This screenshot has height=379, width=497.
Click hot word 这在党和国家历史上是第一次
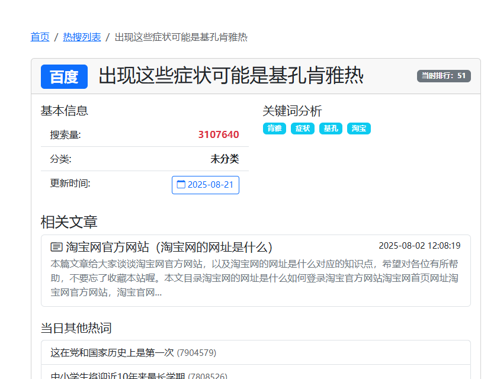(113, 352)
